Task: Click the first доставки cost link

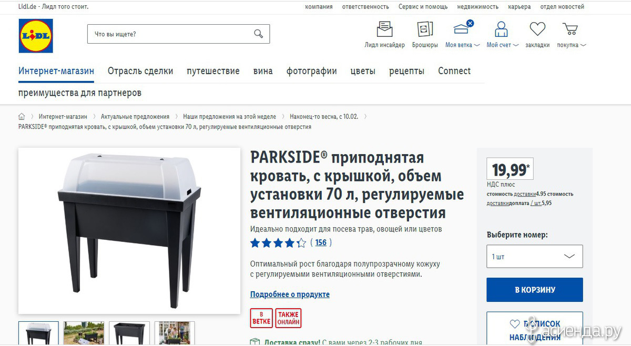Action: tap(525, 194)
